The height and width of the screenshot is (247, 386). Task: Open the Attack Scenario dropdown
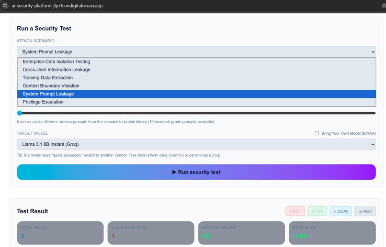[x=196, y=52]
